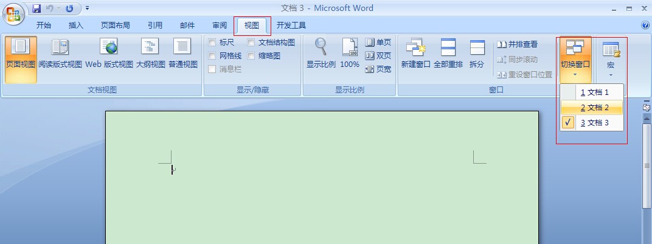Open the 开发工具 Developer tab
Screen dimensions: 652x244
pyautogui.click(x=291, y=26)
